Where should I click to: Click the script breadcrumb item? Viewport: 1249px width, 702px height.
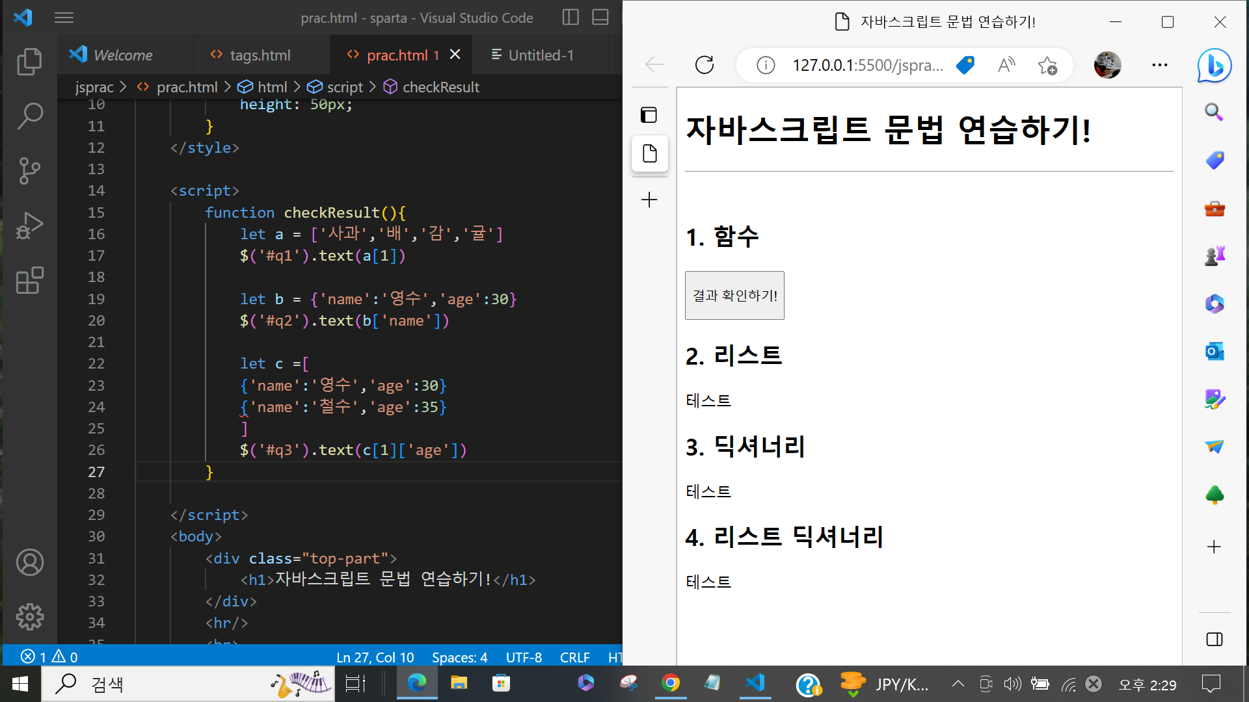pyautogui.click(x=336, y=87)
